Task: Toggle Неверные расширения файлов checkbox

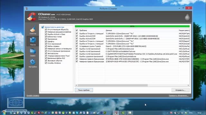Action: tap(46, 32)
